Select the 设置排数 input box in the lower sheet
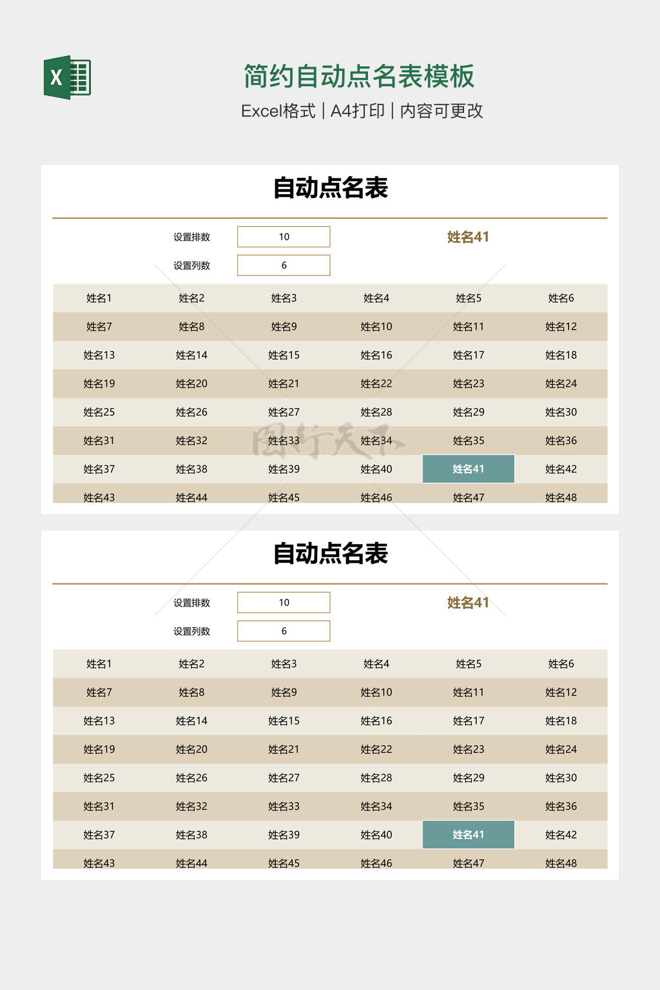Screen dimensions: 660x990 (x=284, y=602)
